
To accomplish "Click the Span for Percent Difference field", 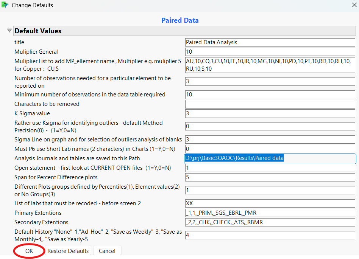I will (x=270, y=177).
